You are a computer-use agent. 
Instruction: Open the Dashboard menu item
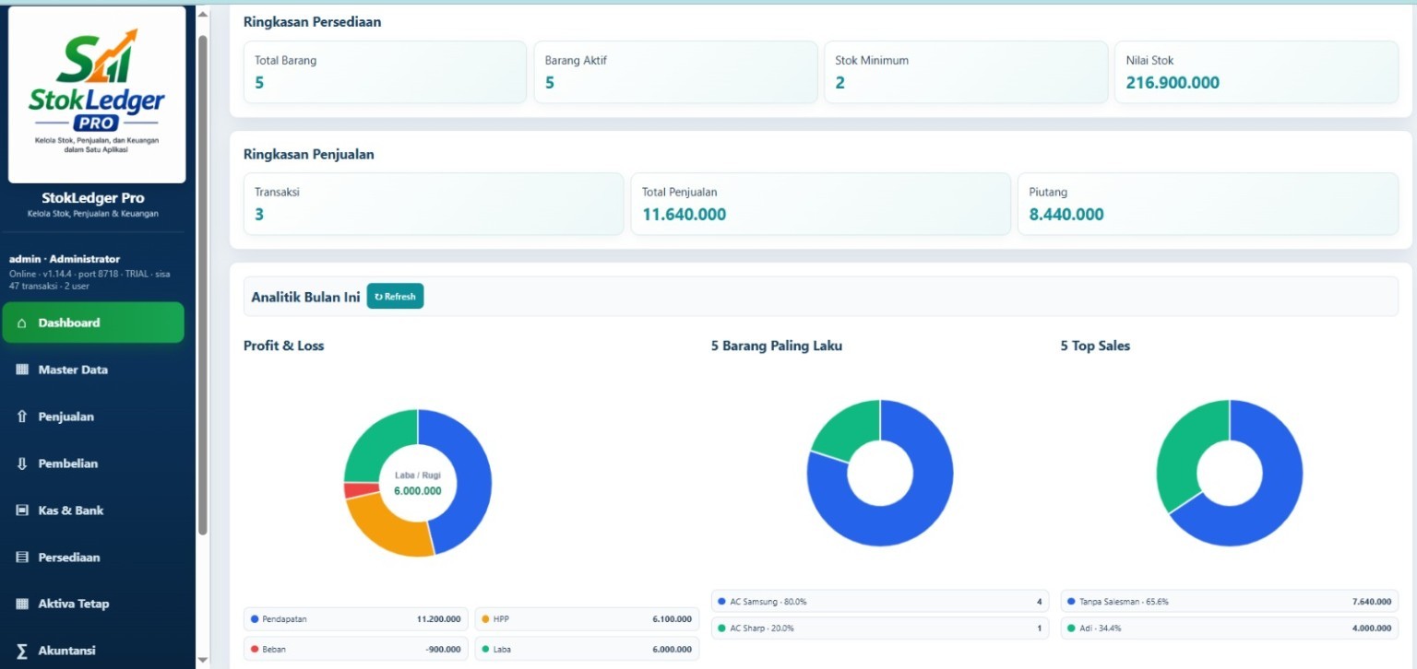coord(93,323)
